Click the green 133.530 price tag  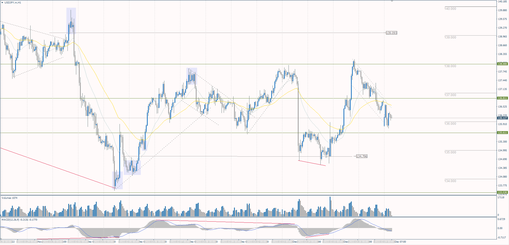(x=502, y=192)
